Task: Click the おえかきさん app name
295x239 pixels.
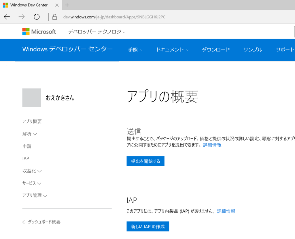Action: pyautogui.click(x=60, y=98)
